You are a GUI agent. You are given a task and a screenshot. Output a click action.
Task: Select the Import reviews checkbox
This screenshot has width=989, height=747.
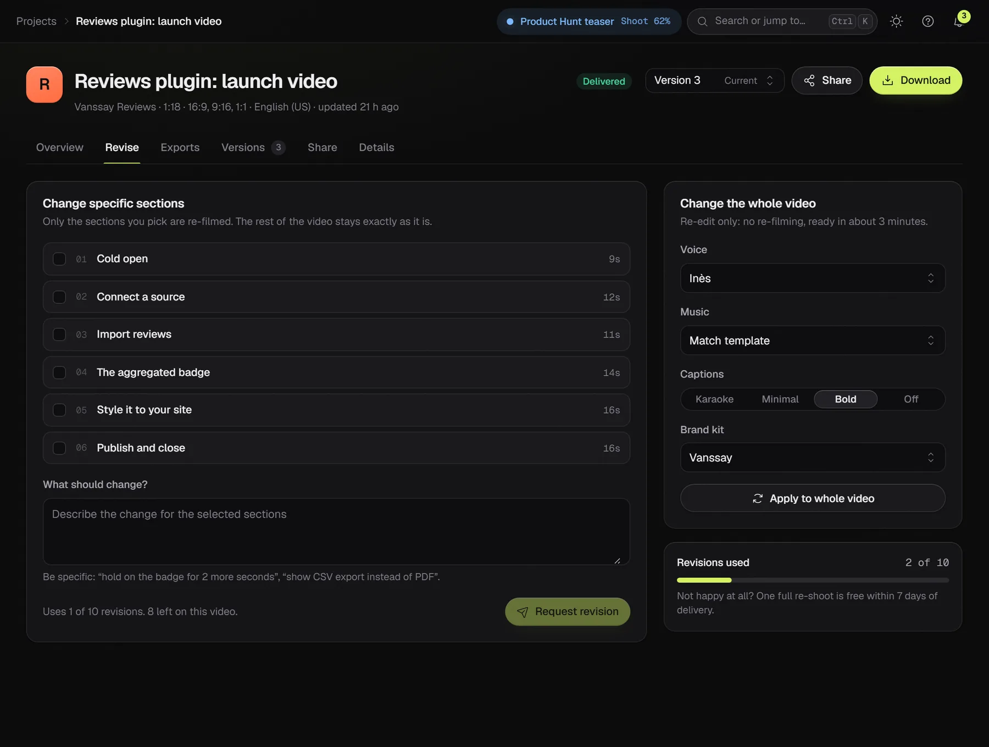point(59,335)
